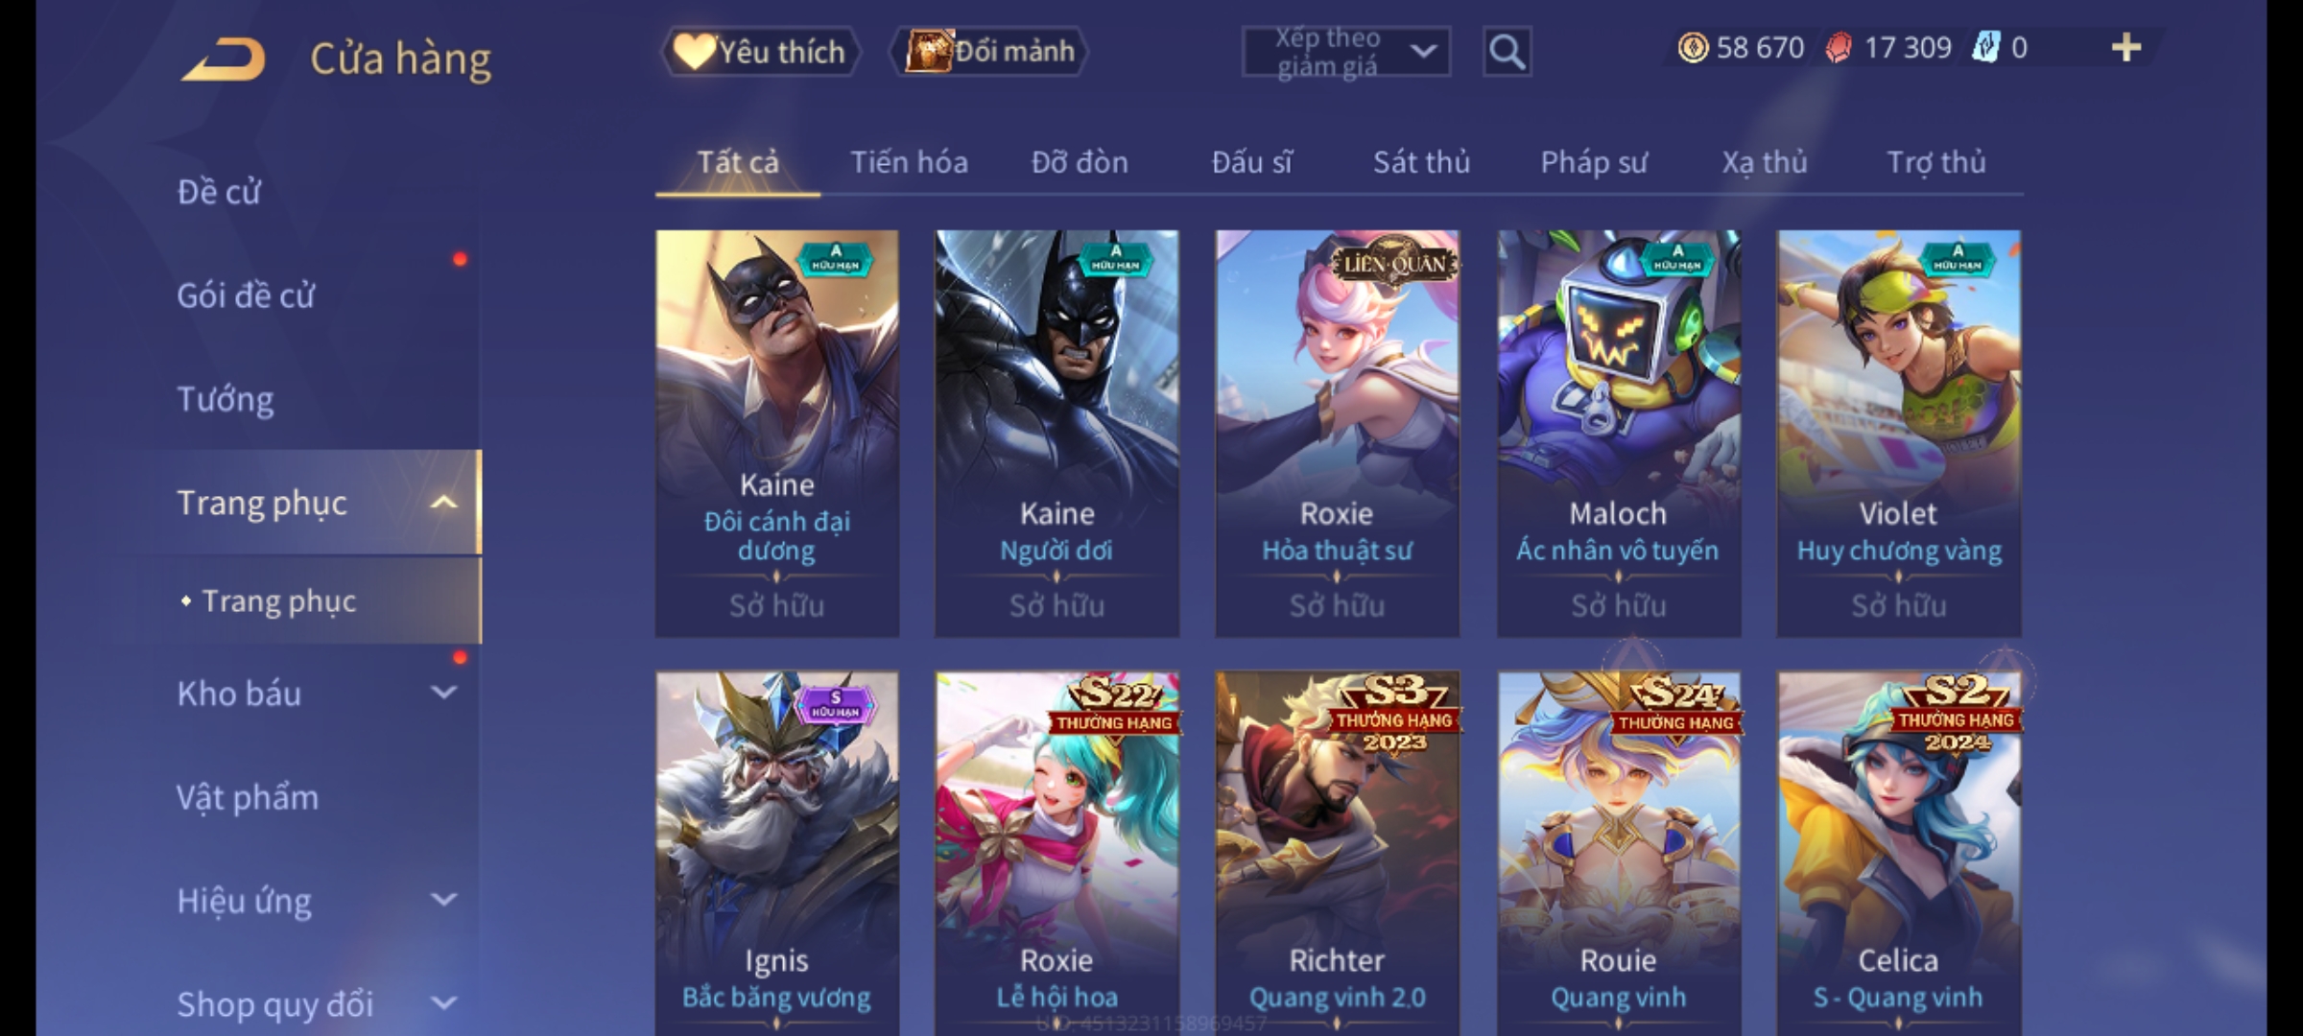Image resolution: width=2303 pixels, height=1036 pixels.
Task: Switch to the Tiến hóa tab
Action: [x=909, y=162]
